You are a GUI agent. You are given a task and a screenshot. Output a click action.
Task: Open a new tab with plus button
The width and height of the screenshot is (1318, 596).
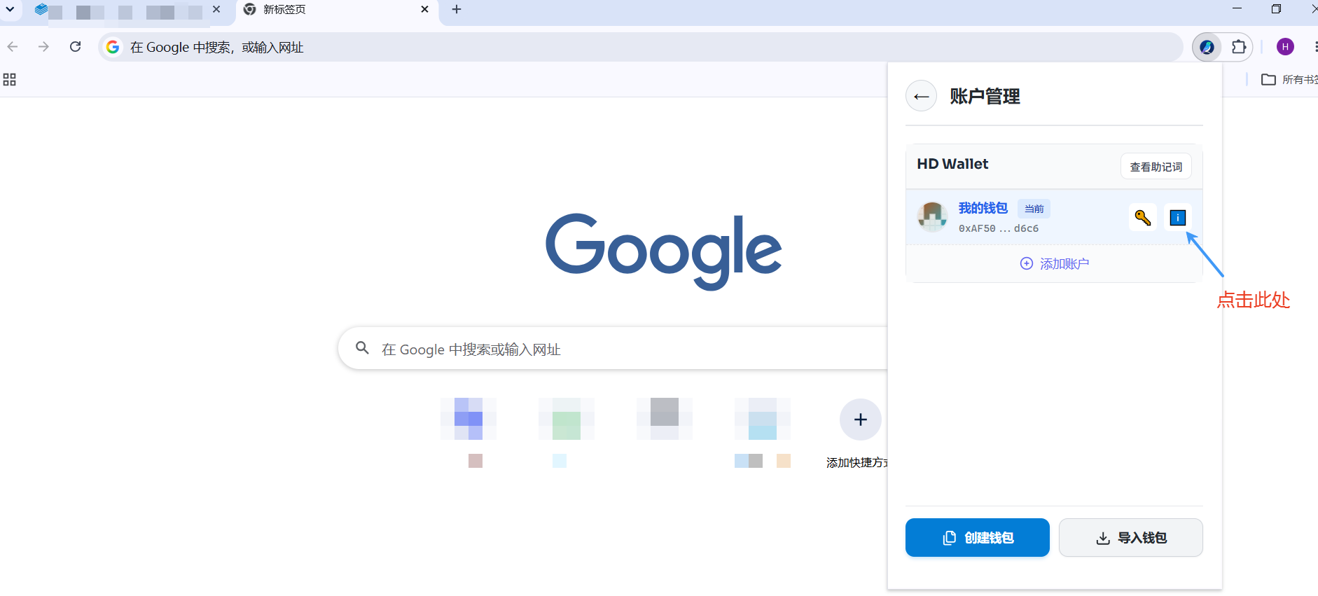(x=457, y=9)
